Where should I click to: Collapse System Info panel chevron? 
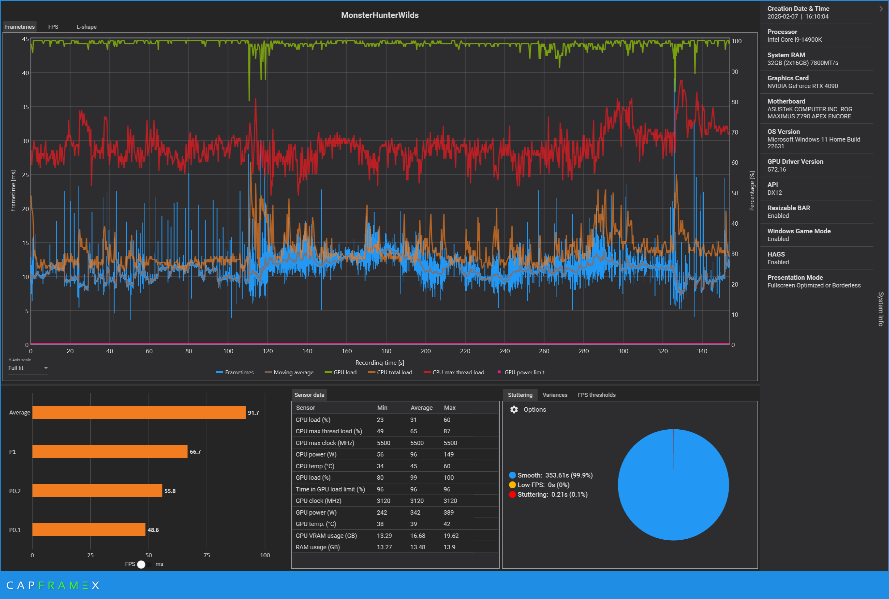[881, 9]
